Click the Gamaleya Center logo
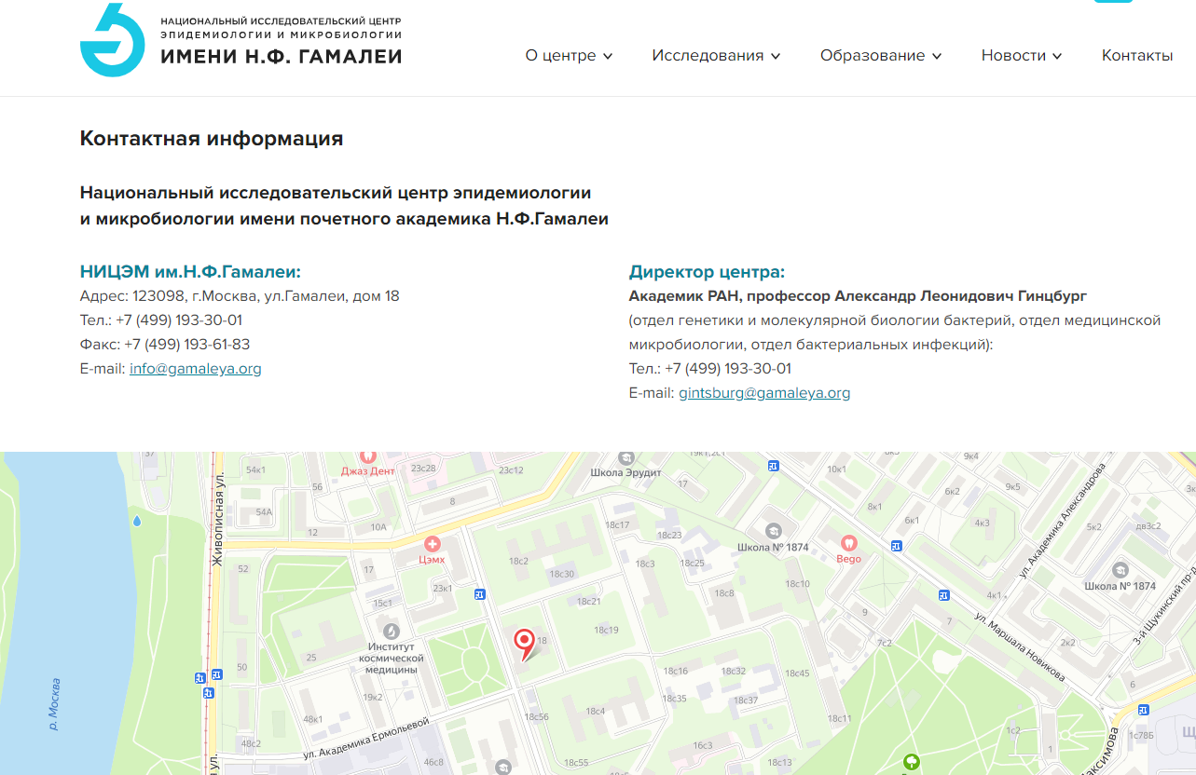The height and width of the screenshot is (775, 1196). coord(113,40)
